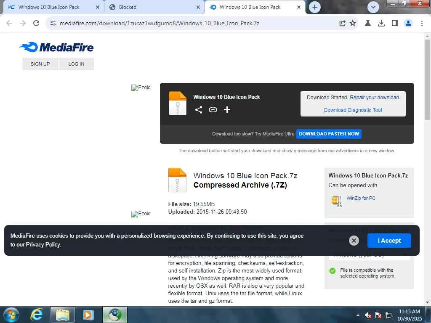The height and width of the screenshot is (323, 431).
Task: Click Repair your download link
Action: coord(374,98)
